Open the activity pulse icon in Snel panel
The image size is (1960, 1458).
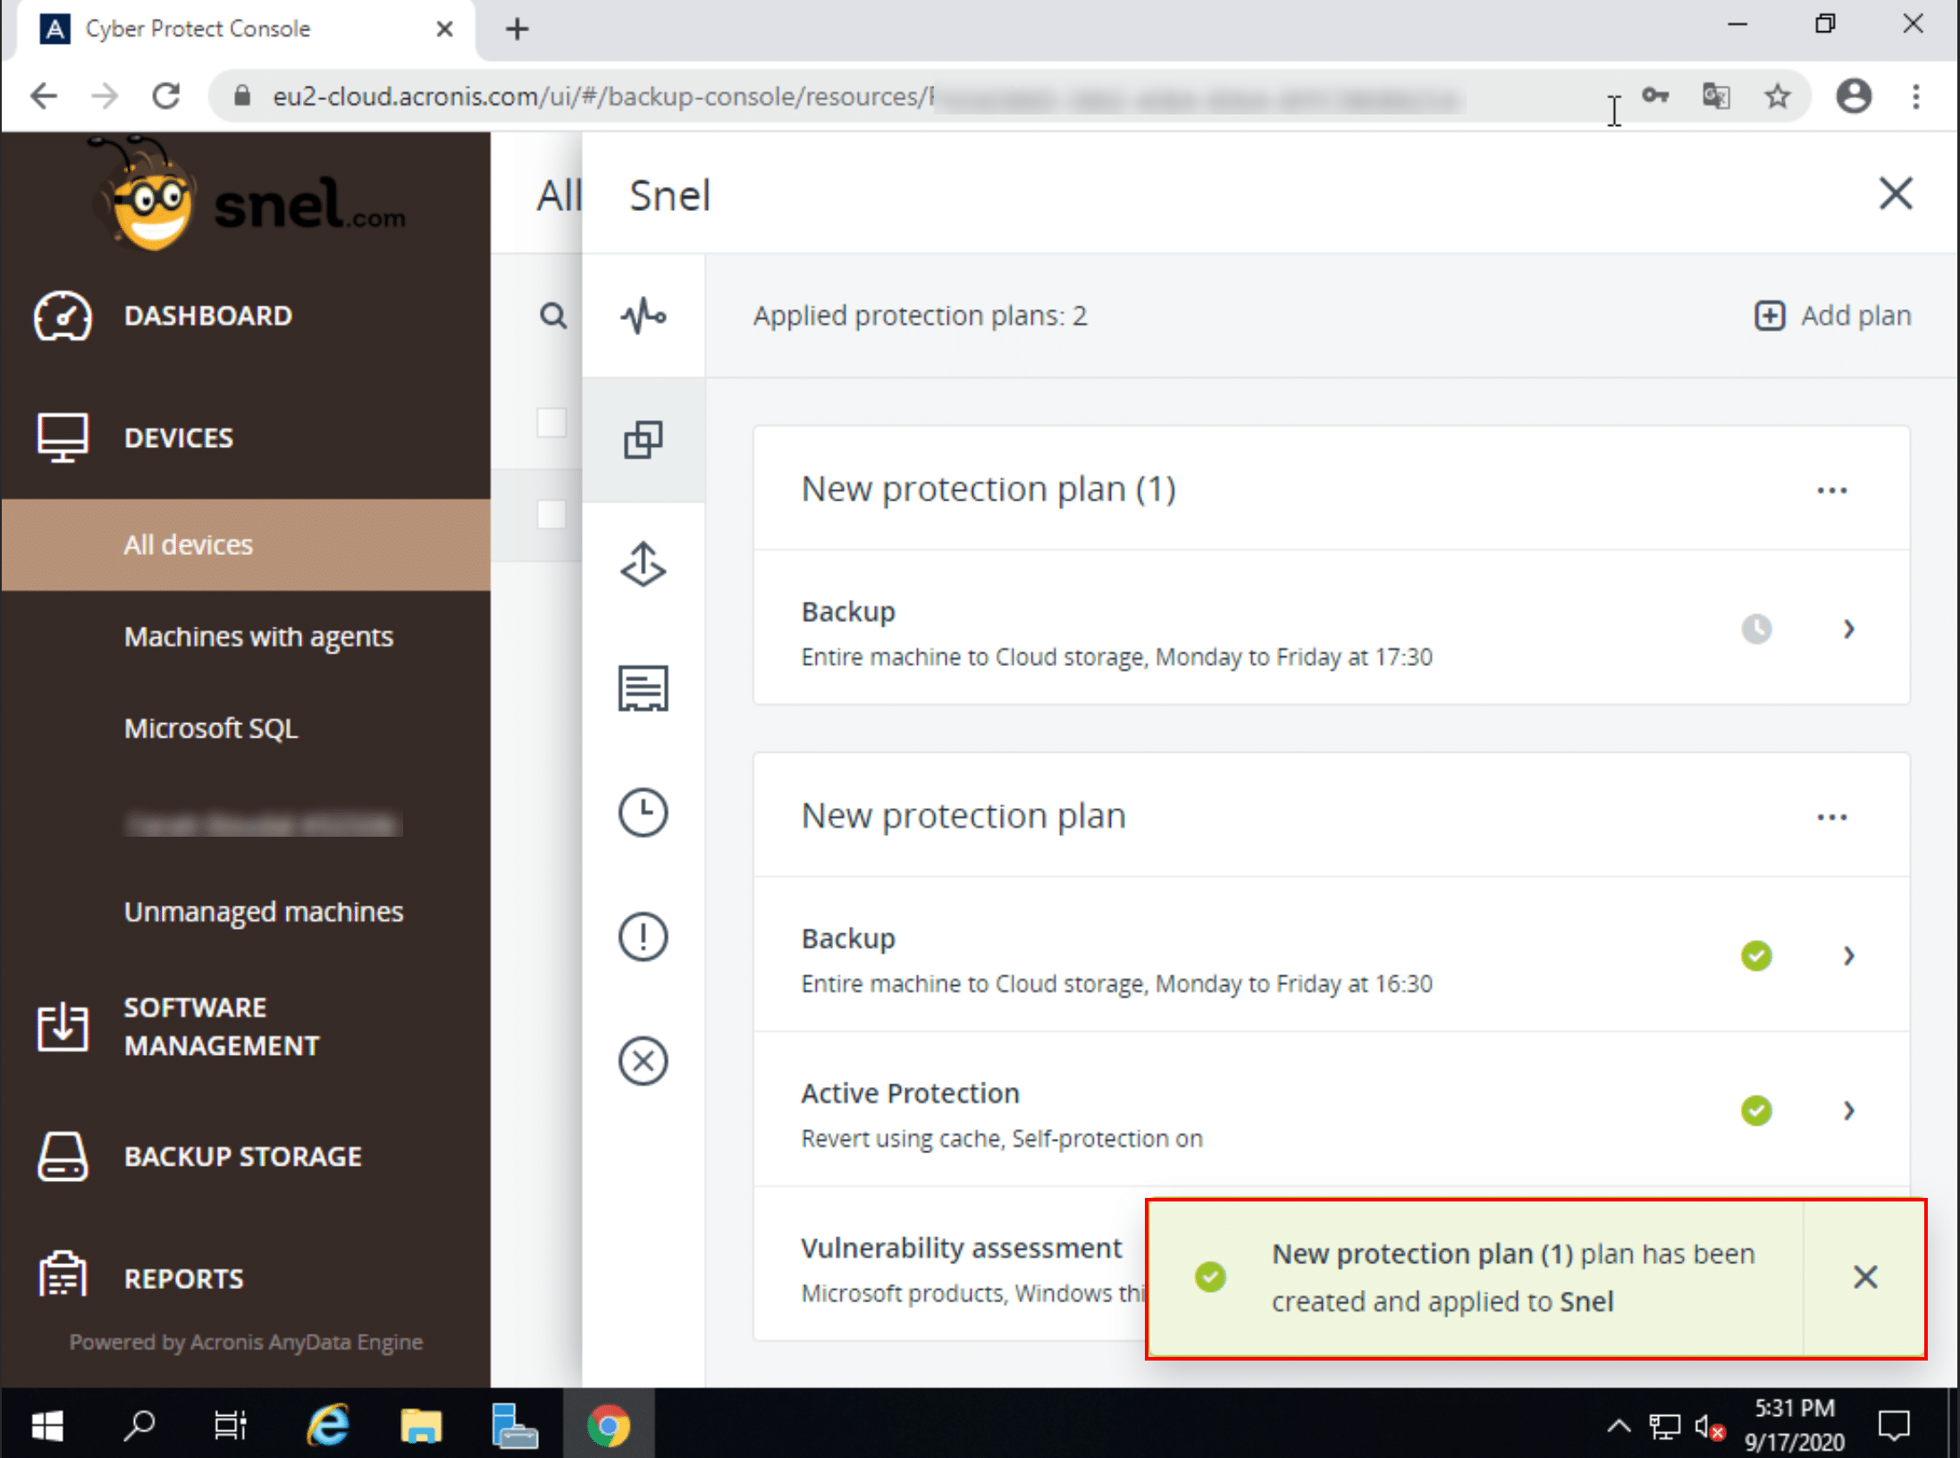click(x=643, y=316)
